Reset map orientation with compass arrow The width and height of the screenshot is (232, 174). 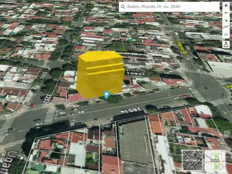(226, 20)
